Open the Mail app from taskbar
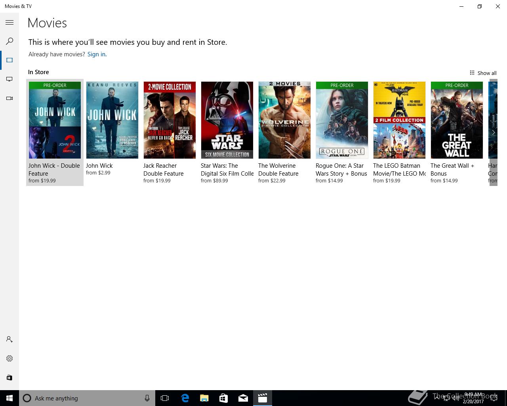Image resolution: width=507 pixels, height=406 pixels. [x=243, y=398]
